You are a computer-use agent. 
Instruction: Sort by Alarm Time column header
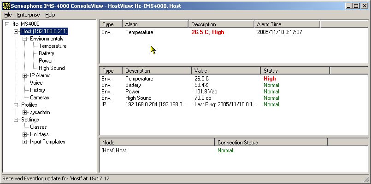[287, 24]
